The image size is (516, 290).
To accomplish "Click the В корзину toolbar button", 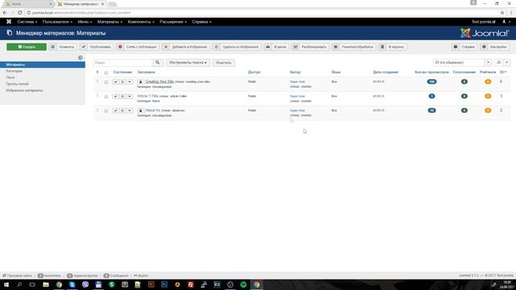I will pos(393,47).
